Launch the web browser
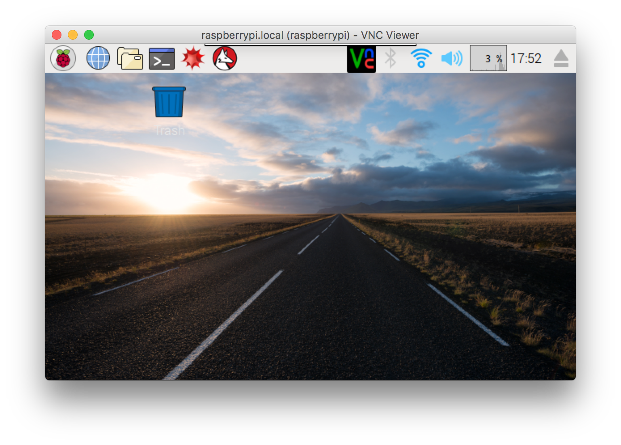This screenshot has height=445, width=621. tap(98, 58)
